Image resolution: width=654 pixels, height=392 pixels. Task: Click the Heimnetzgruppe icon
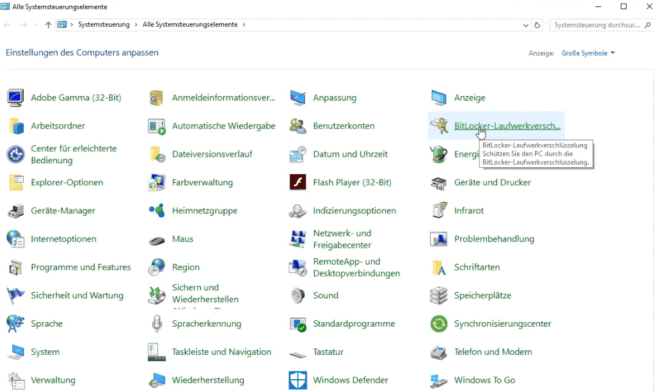point(157,211)
